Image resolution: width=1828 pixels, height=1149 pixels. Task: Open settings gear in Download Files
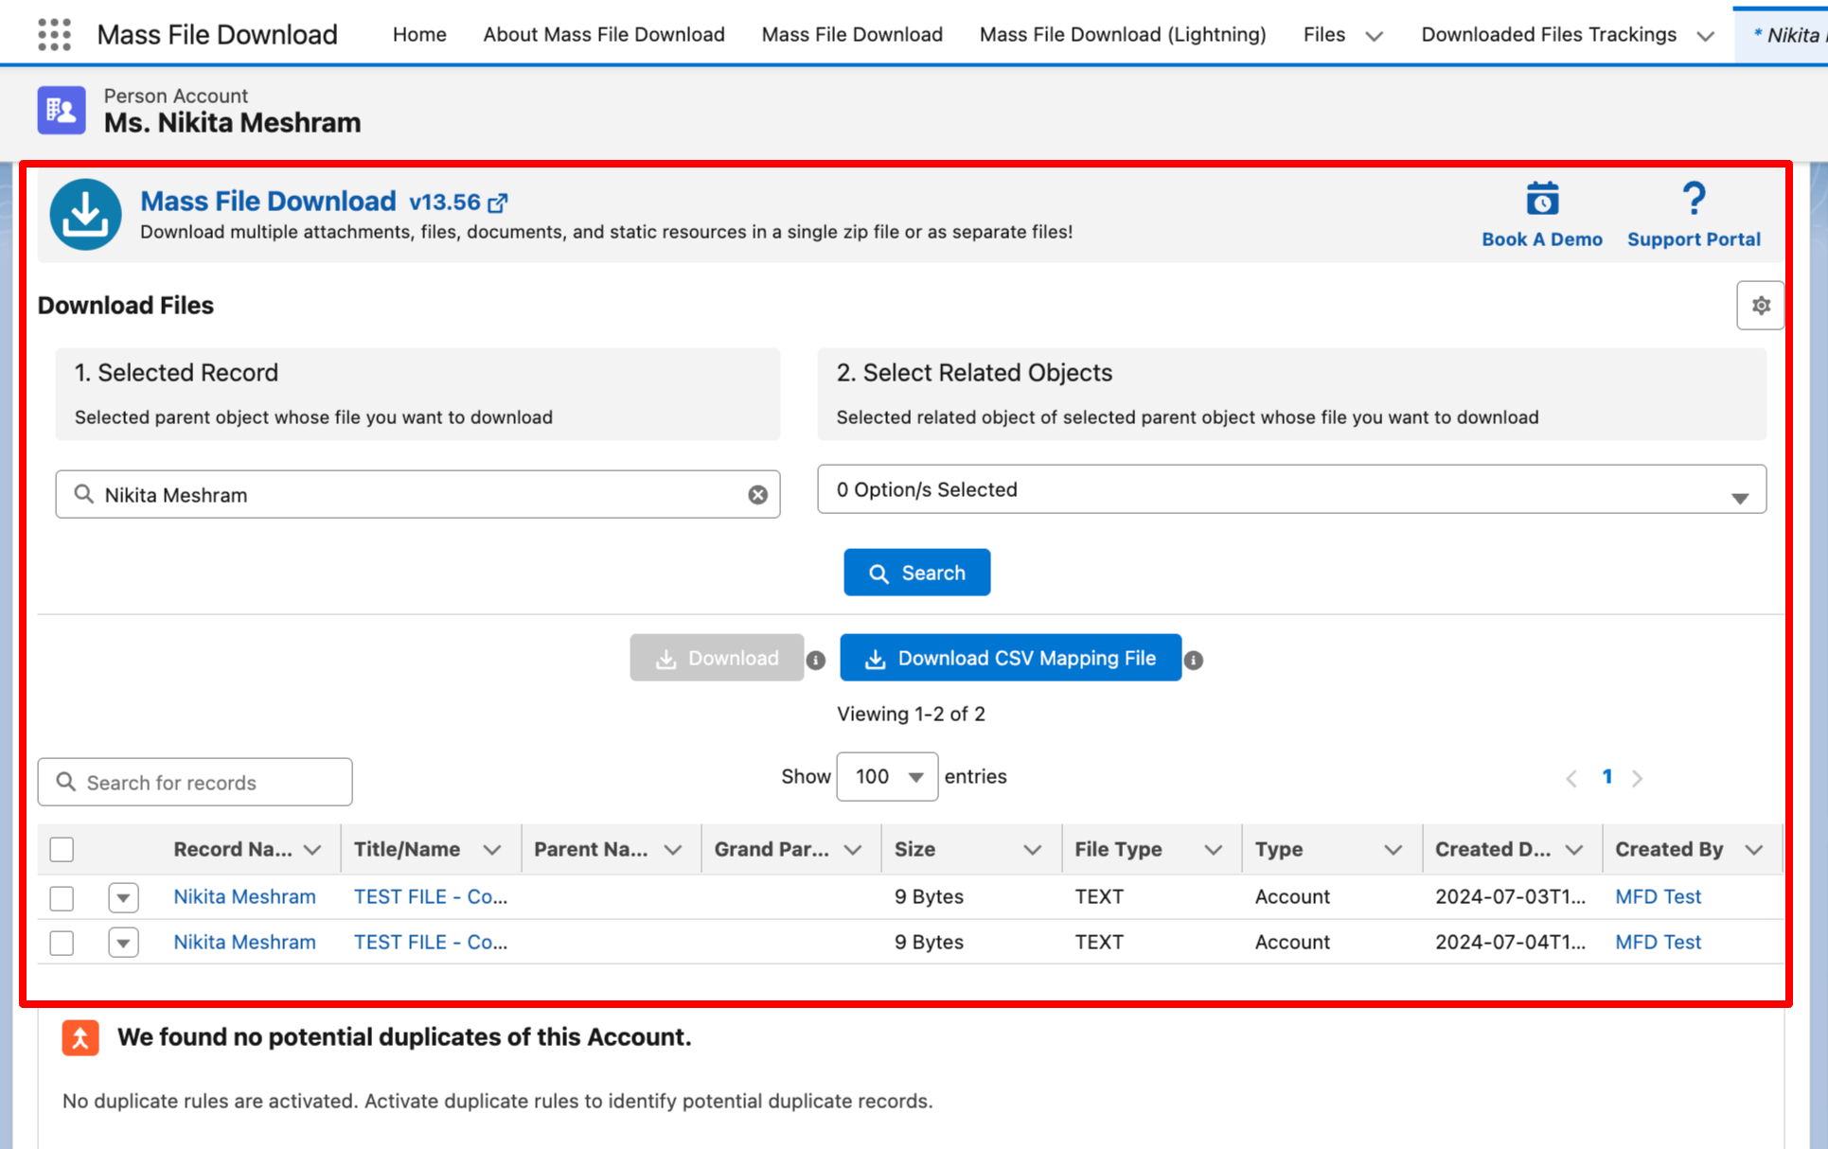click(1760, 306)
